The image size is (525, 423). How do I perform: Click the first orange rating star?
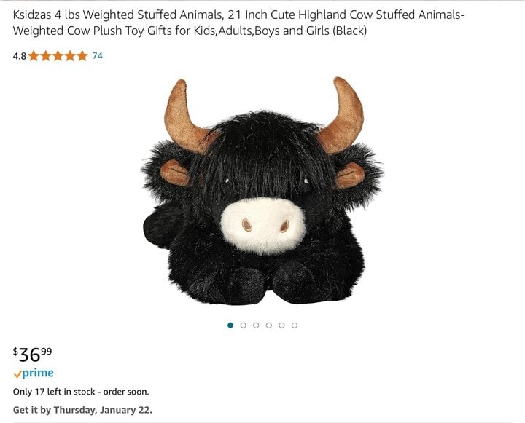[x=34, y=56]
